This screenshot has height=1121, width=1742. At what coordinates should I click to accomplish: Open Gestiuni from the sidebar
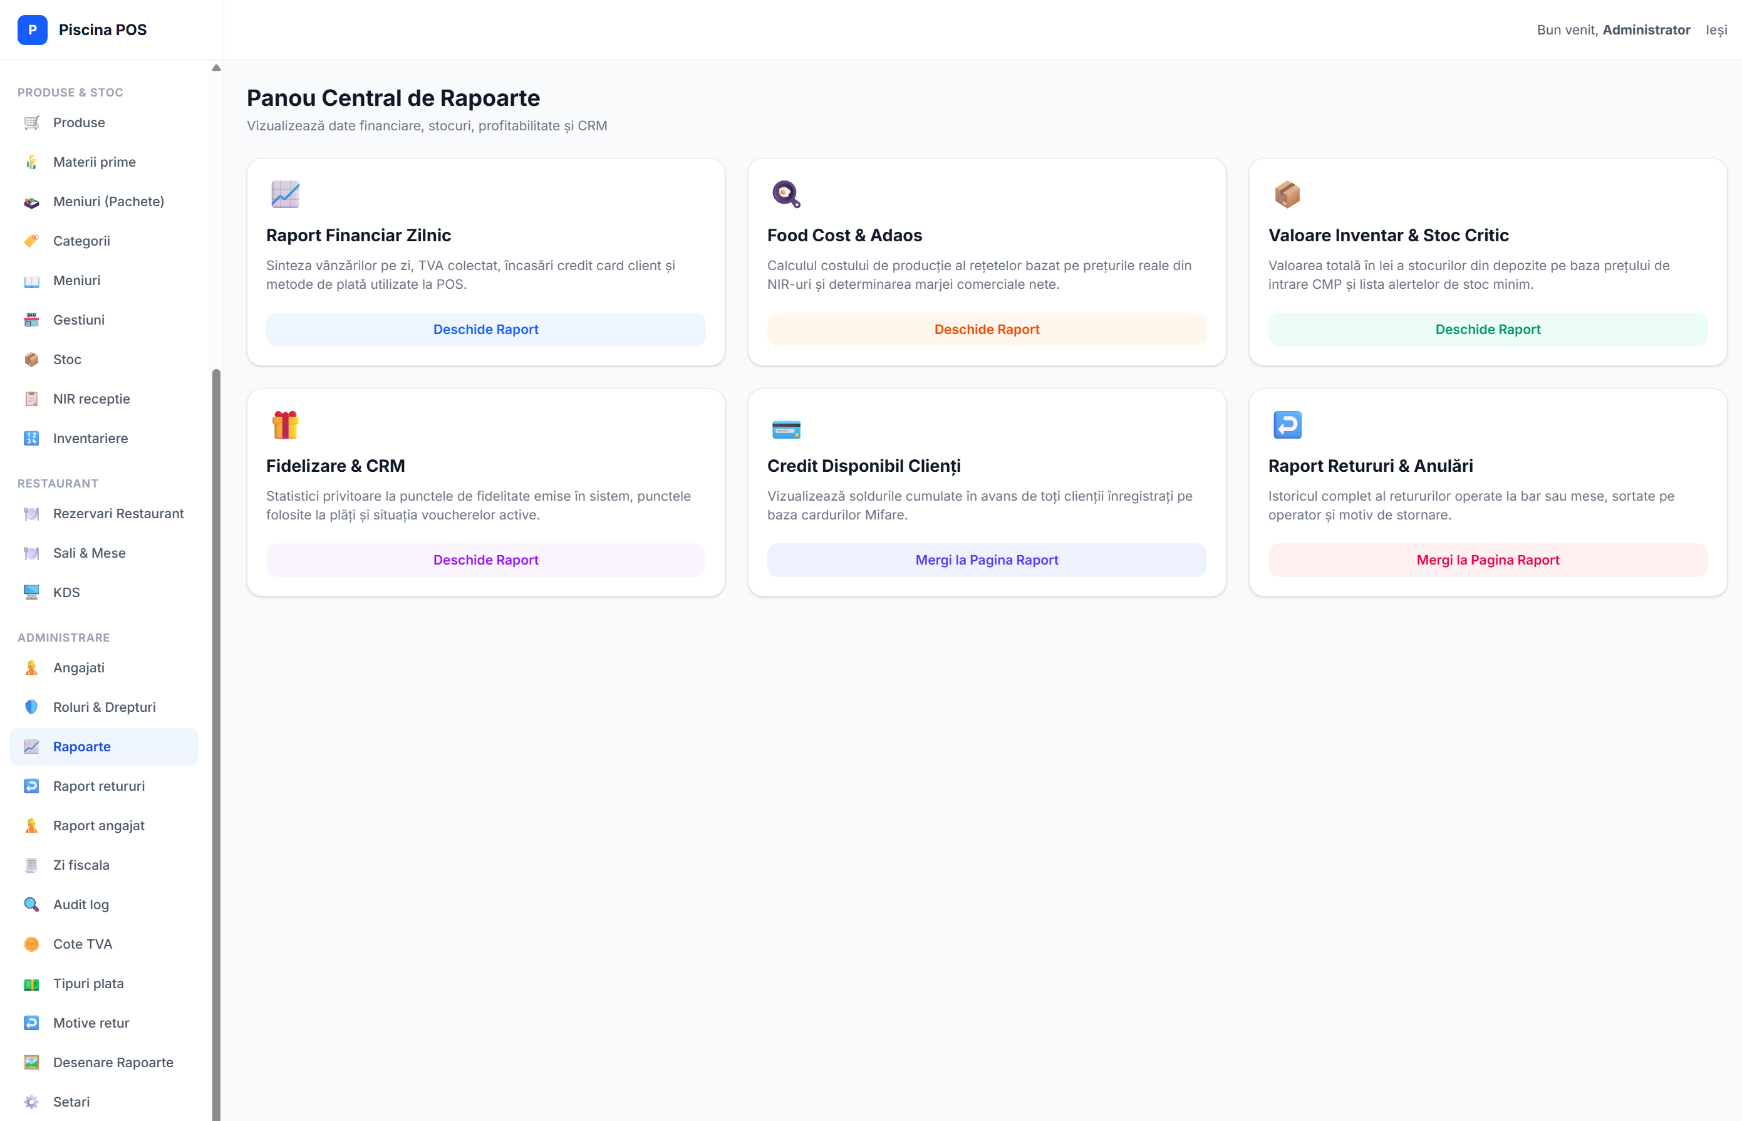coord(104,320)
